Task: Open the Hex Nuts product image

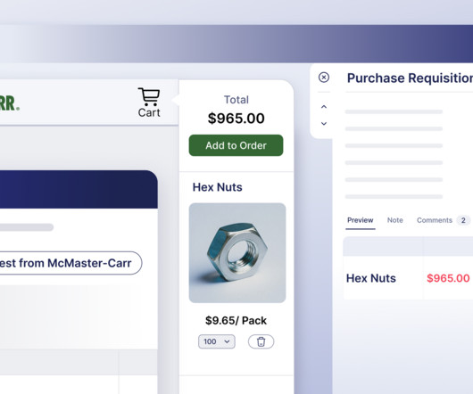Action: coord(237,253)
